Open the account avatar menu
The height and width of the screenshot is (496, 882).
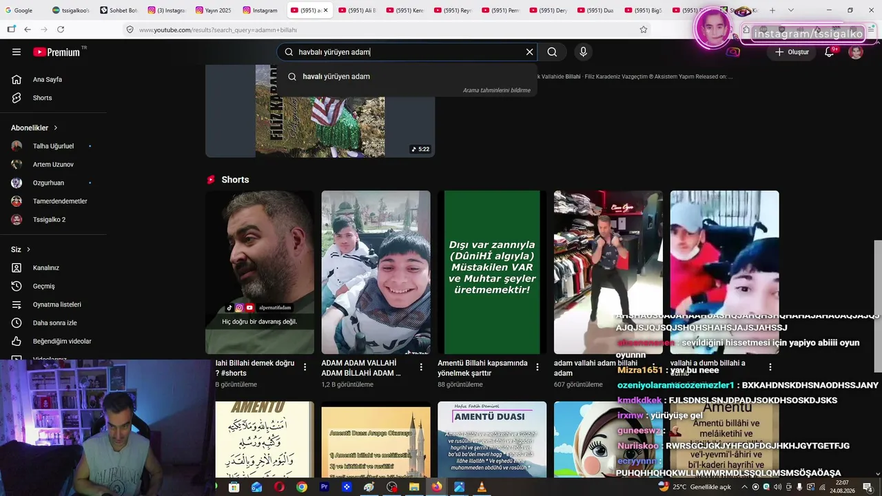(856, 52)
